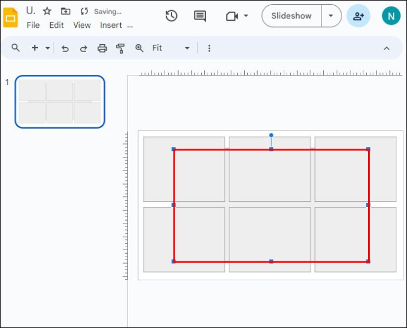Click the video camera meeting icon
This screenshot has width=407, height=328.
232,17
